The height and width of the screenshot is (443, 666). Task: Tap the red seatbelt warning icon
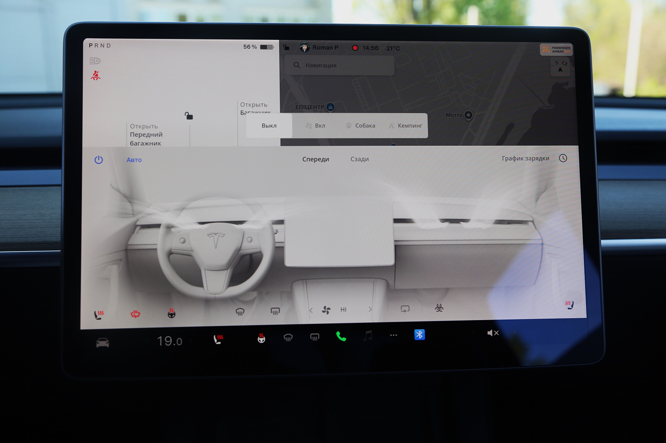(x=96, y=75)
